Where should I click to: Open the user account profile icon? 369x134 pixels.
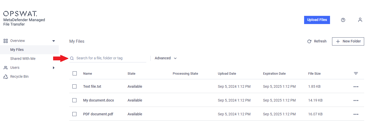click(x=360, y=20)
